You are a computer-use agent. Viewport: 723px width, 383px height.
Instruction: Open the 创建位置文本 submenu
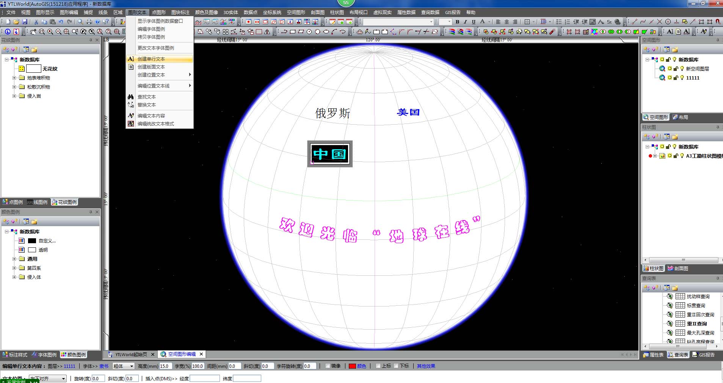tap(160, 75)
